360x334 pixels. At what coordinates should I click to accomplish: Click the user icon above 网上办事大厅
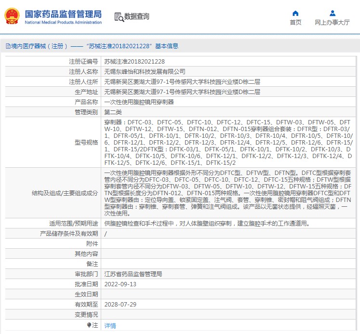(x=332, y=13)
